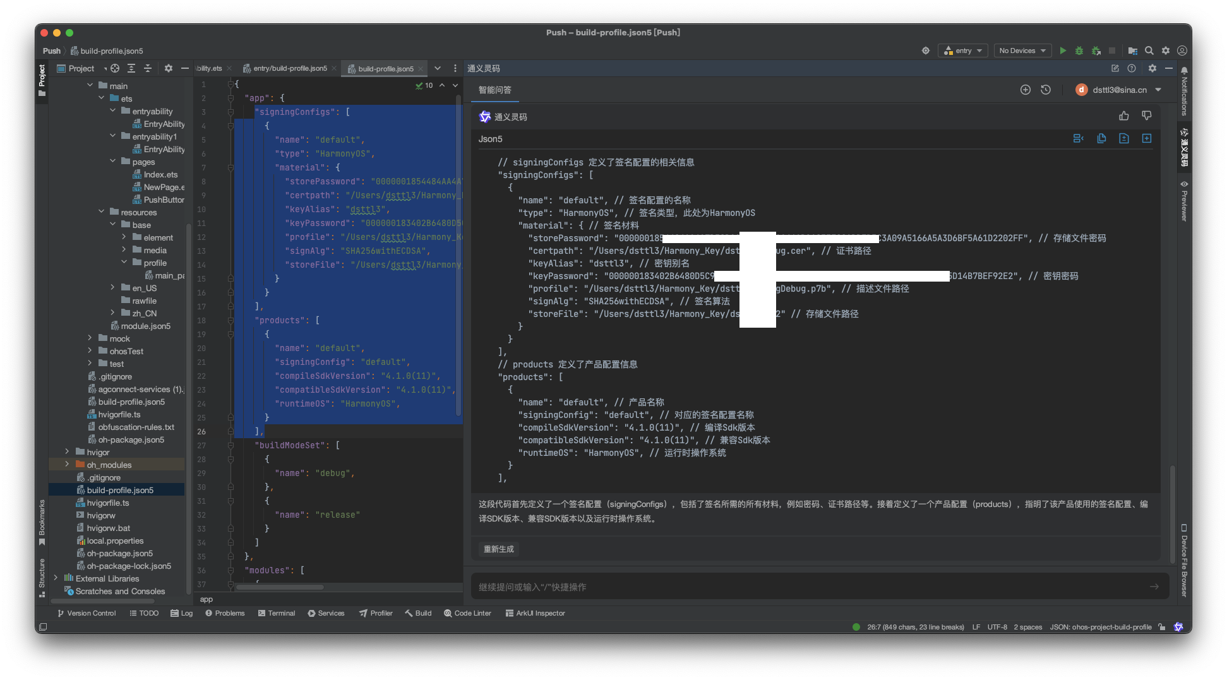Like the answer with thumbs up
This screenshot has height=680, width=1227.
tap(1124, 116)
